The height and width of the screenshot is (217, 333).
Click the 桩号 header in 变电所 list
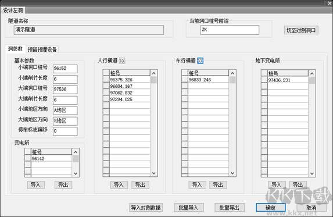pos(51,152)
